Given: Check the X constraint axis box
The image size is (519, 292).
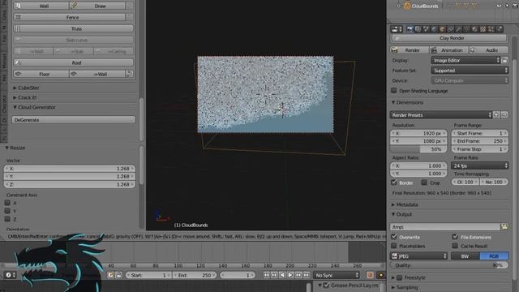Looking at the screenshot, I should pos(7,203).
